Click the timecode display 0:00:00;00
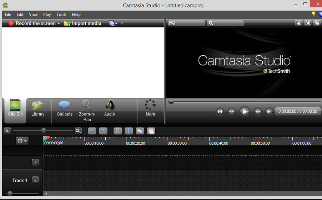 (x=298, y=111)
